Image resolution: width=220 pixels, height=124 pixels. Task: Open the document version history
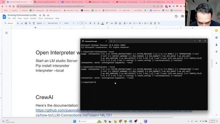click(x=176, y=16)
